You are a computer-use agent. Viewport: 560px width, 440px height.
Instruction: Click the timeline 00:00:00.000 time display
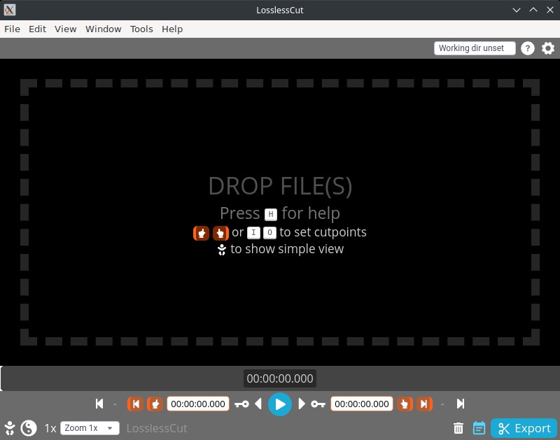(280, 378)
